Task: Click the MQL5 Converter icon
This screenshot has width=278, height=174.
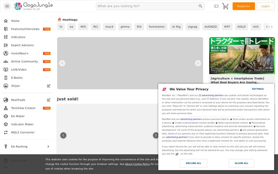Action: (6, 133)
